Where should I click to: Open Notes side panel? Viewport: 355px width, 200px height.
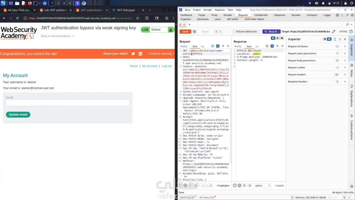coord(352,70)
